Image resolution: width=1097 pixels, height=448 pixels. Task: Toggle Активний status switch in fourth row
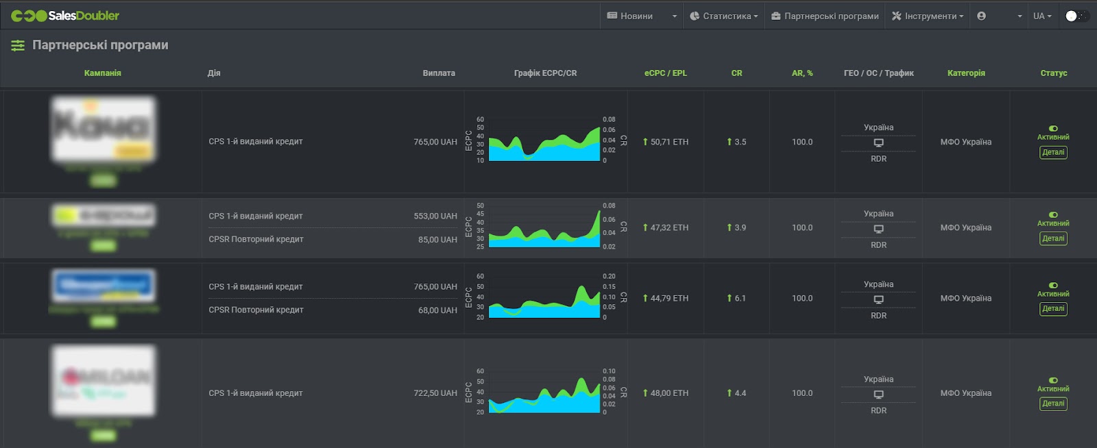[x=1053, y=380]
